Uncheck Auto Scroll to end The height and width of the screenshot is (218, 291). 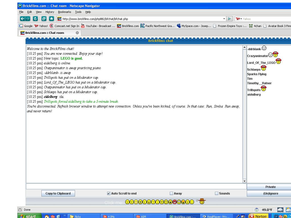[109, 193]
